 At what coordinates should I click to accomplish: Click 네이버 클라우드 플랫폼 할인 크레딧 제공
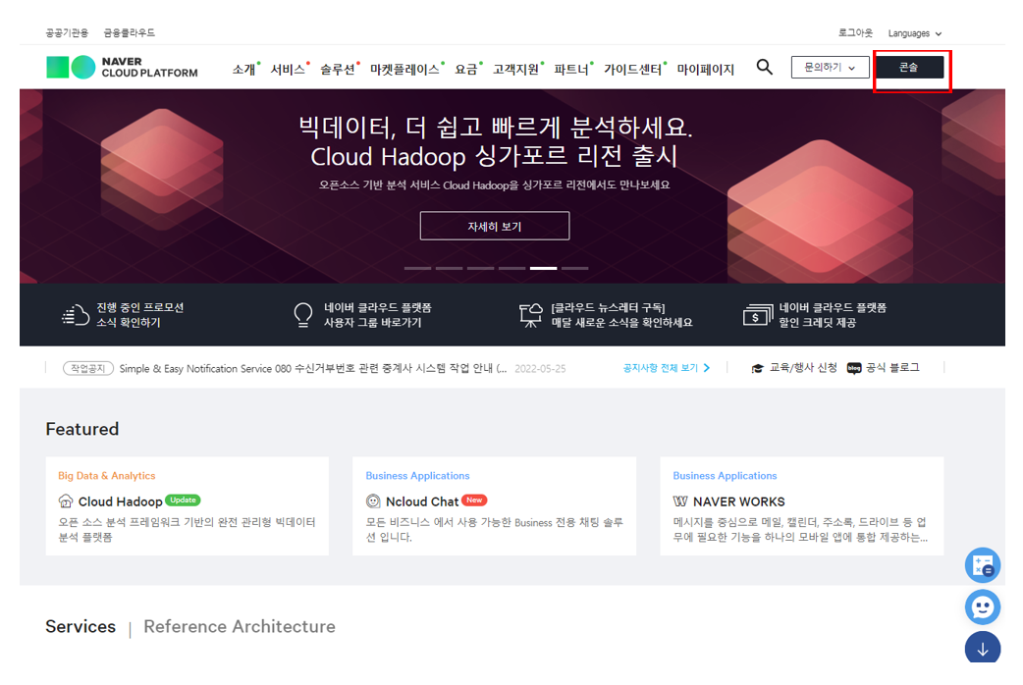point(833,315)
